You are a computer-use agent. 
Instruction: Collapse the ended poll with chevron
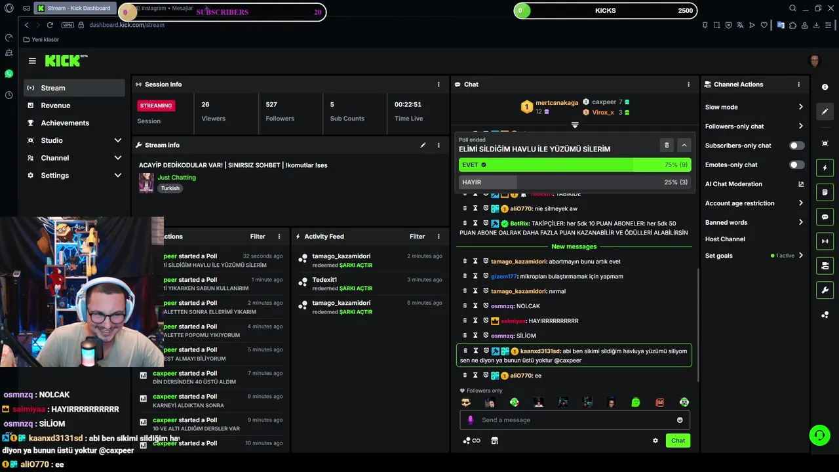(x=684, y=146)
